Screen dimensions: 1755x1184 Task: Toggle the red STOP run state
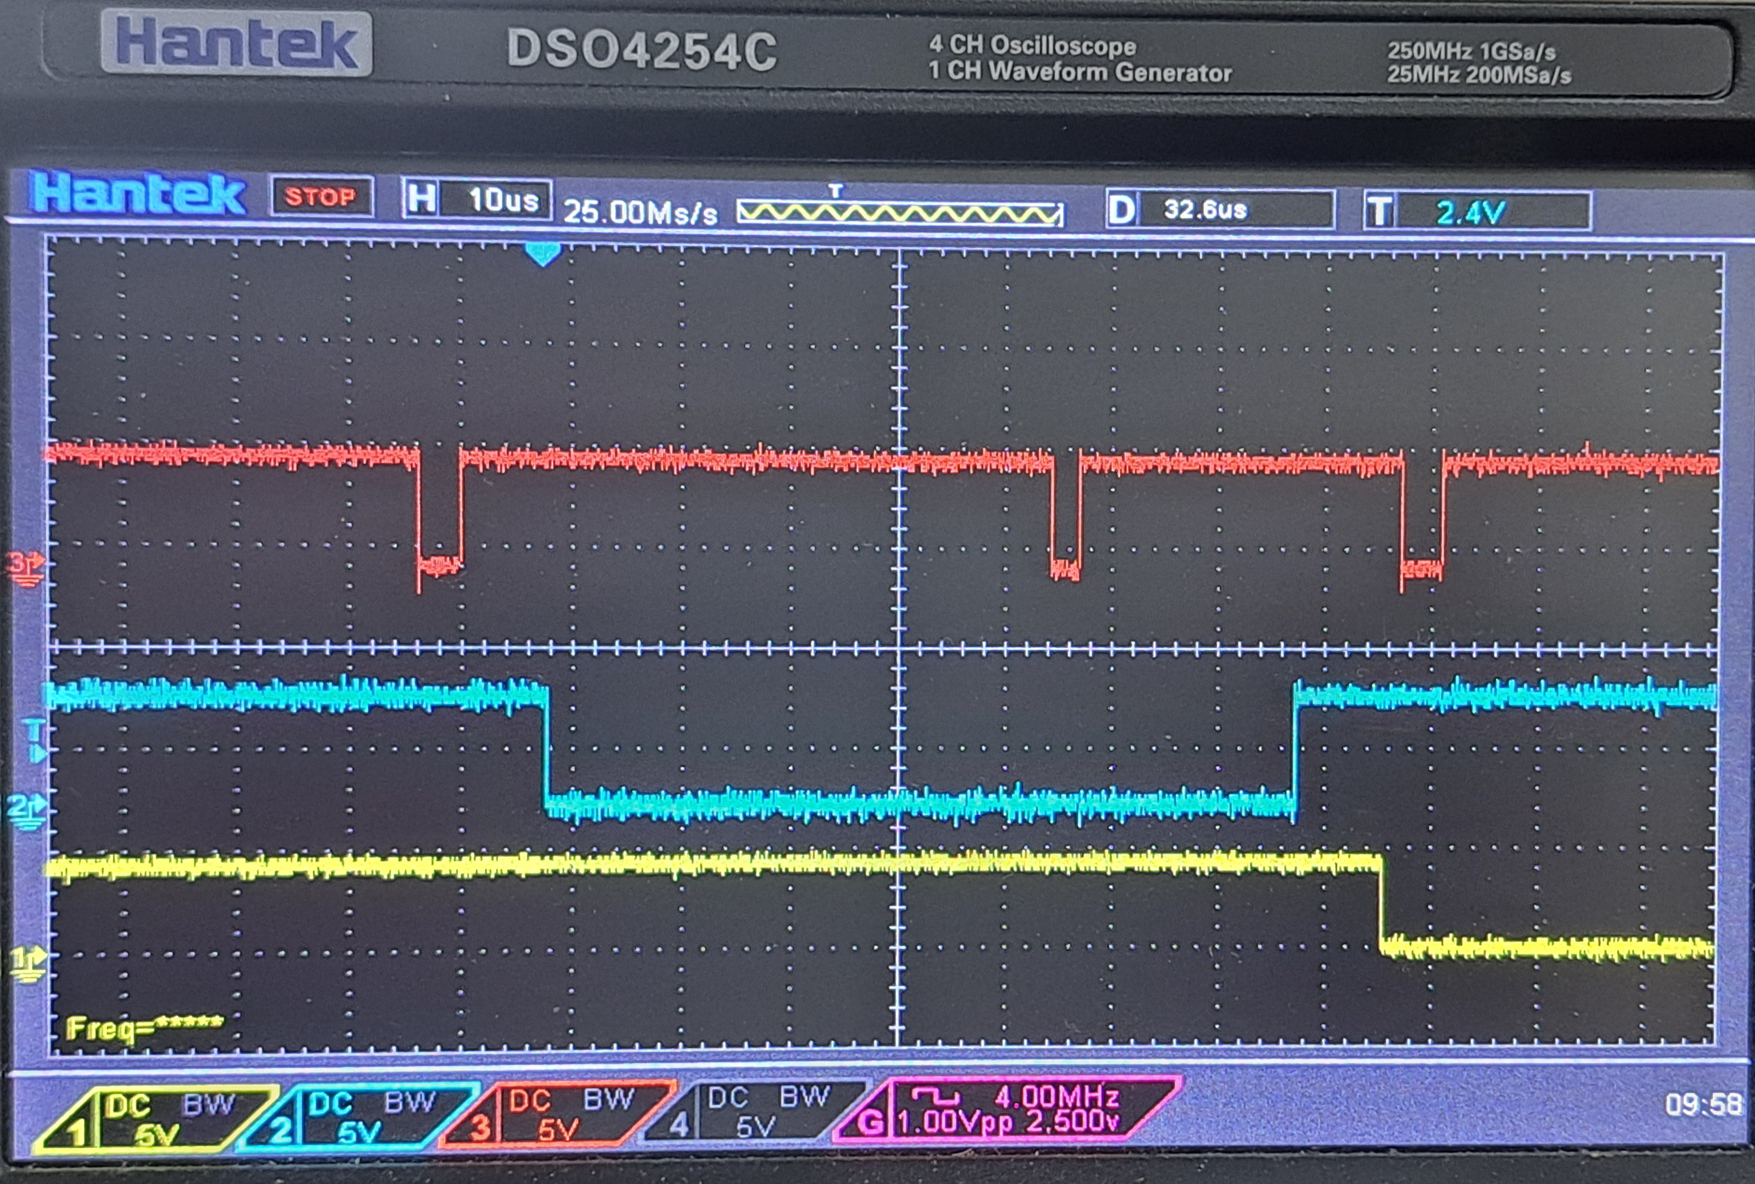[321, 197]
